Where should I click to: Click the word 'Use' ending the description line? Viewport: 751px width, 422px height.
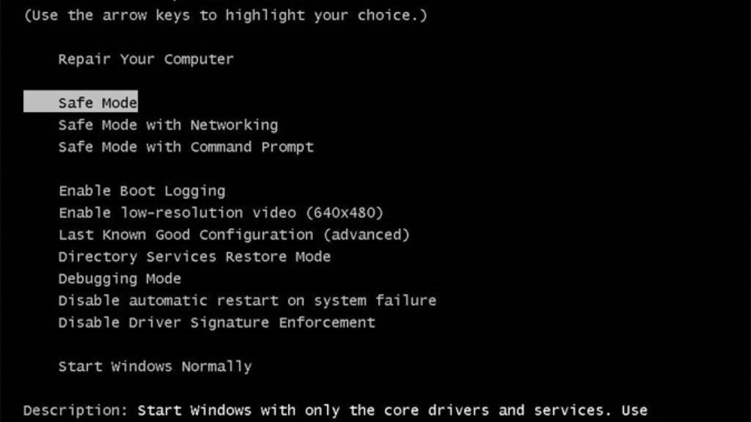633,411
